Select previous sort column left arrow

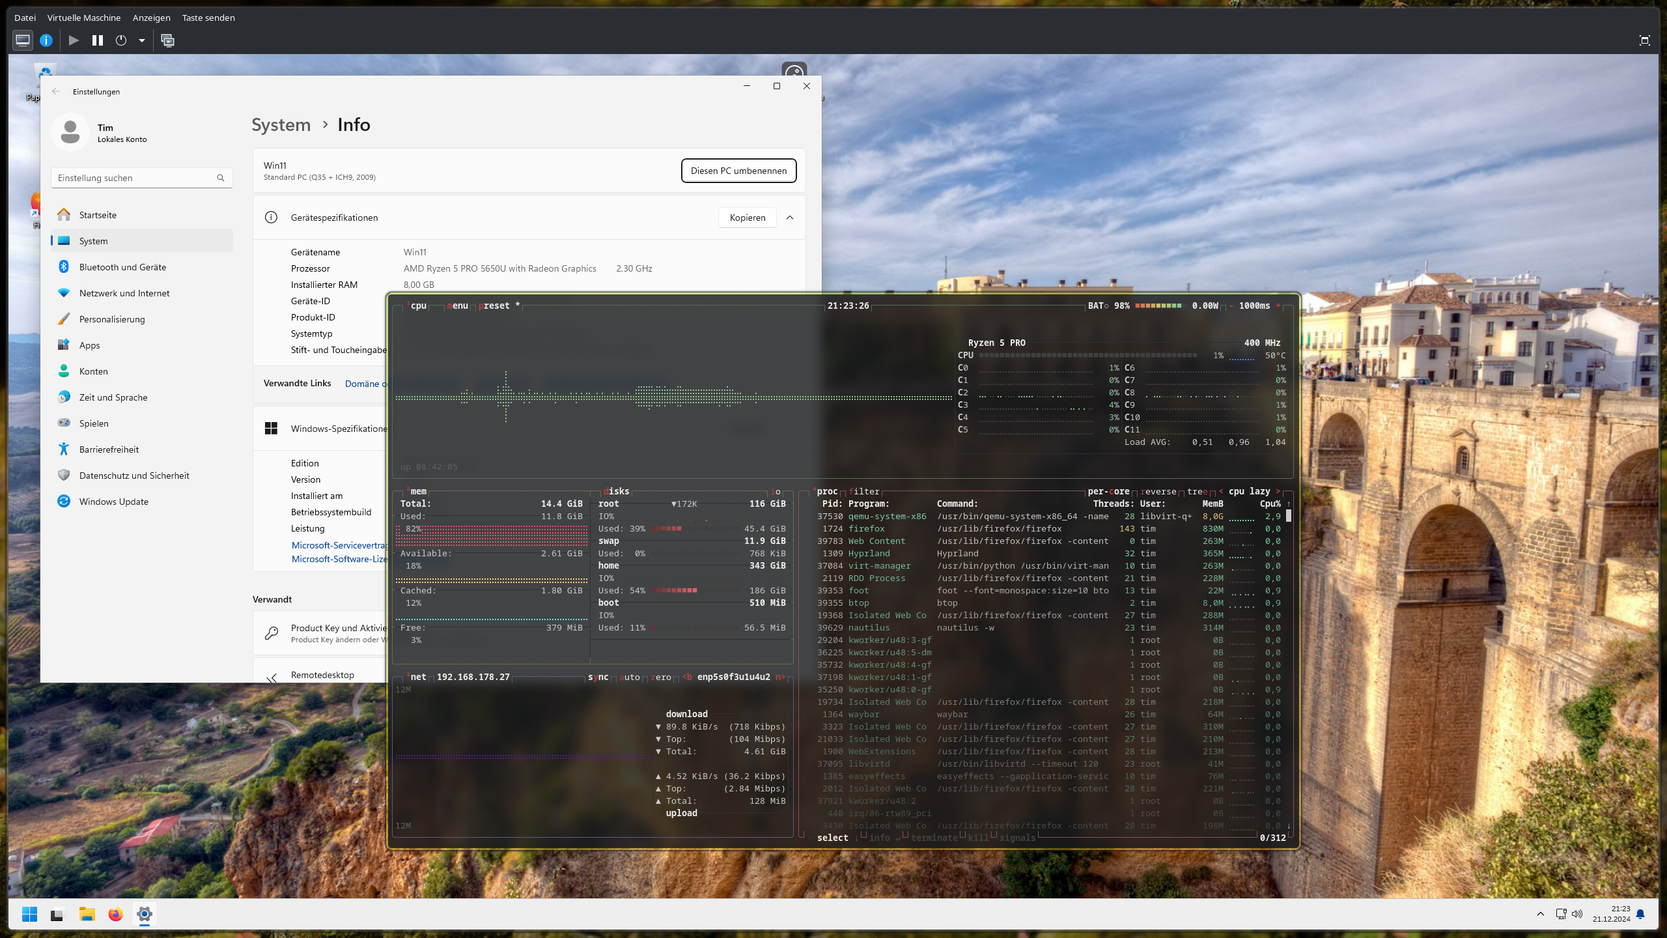pos(1221,491)
